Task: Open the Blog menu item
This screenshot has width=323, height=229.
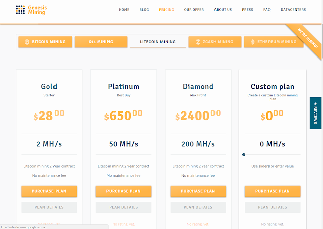Action: pos(144,10)
